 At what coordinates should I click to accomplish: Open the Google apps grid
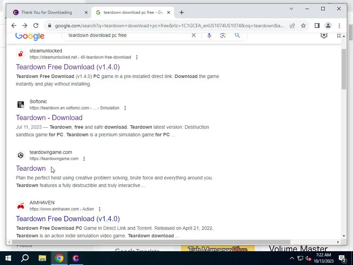pos(339,36)
